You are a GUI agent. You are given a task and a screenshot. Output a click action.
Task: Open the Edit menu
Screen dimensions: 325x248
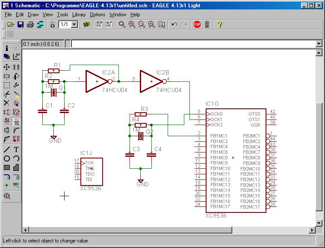[x=20, y=15]
